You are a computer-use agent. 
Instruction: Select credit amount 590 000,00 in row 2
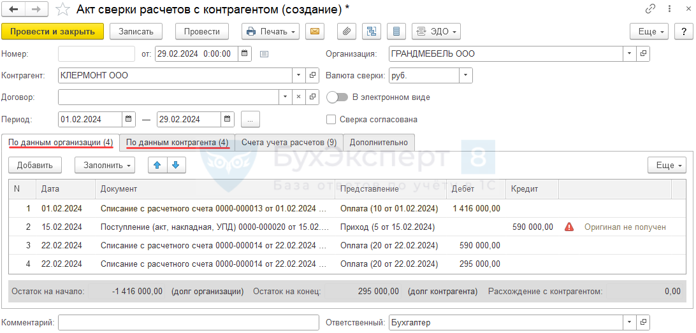coord(532,227)
